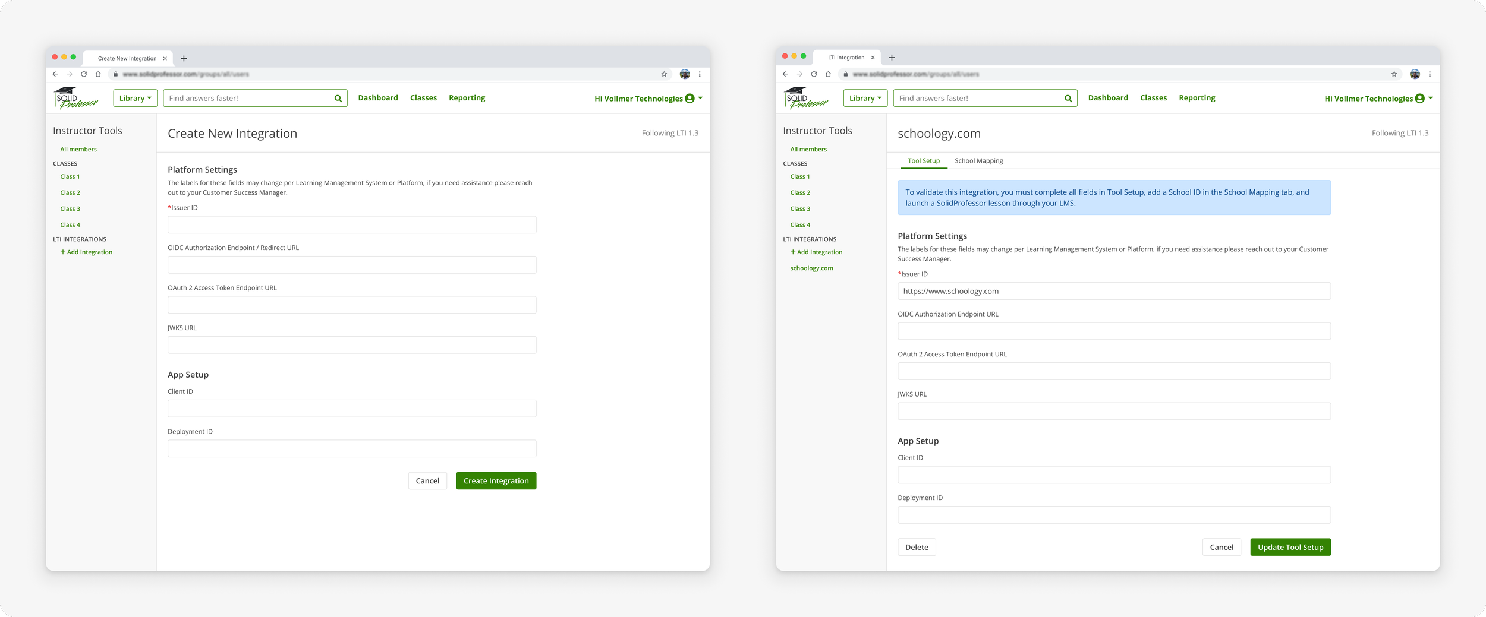Image resolution: width=1486 pixels, height=617 pixels.
Task: Click Add Integration link in right window sidebar
Action: 816,252
